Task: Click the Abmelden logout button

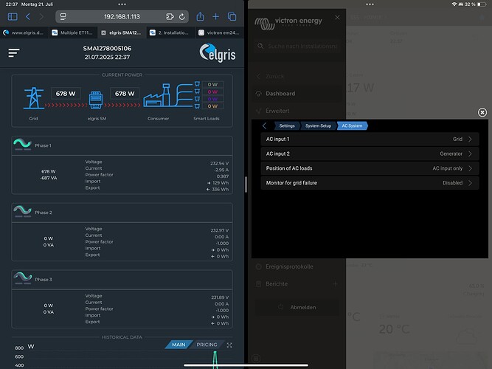Action: pos(297,307)
